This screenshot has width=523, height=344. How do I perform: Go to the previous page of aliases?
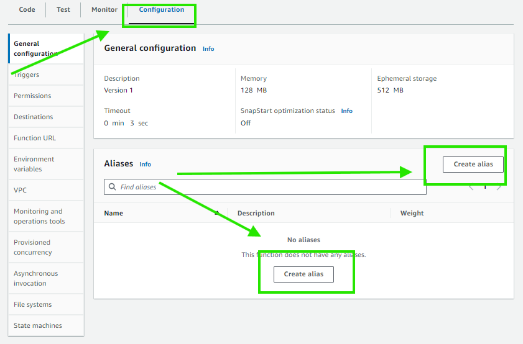click(471, 187)
